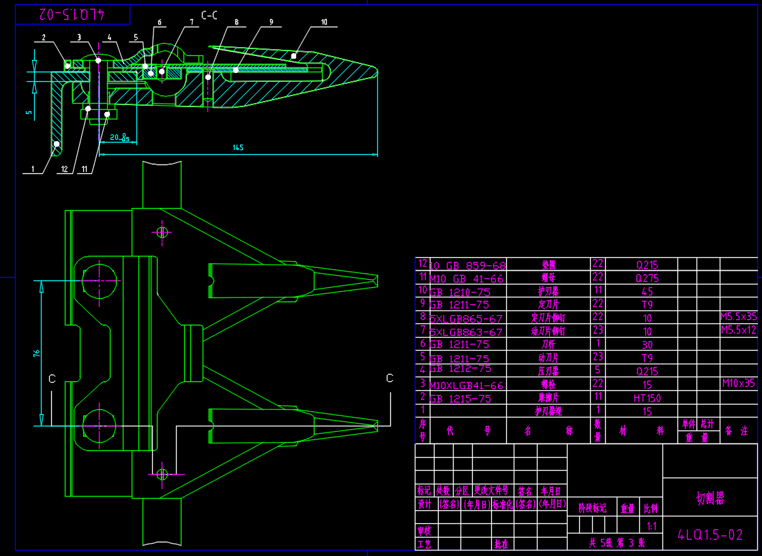Select the 标准化 cell
762x556 pixels.
pyautogui.click(x=503, y=504)
